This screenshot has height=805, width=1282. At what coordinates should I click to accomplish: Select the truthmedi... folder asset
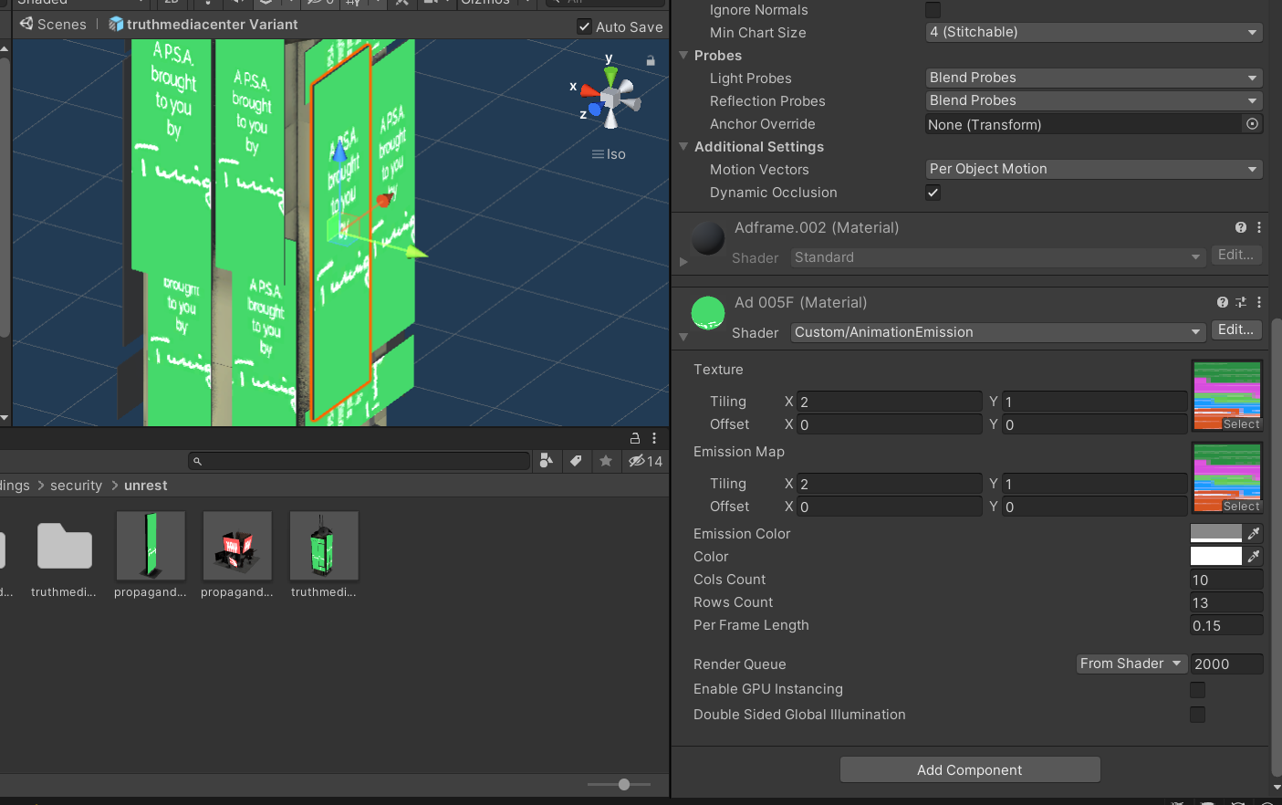click(x=64, y=555)
